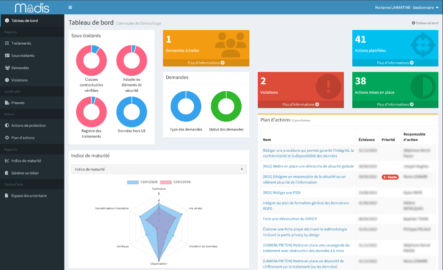Open the [RGS] Rédiger une PSSI action
This screenshot has height=270, width=443.
[x=282, y=193]
